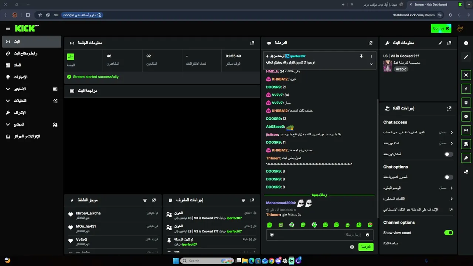Turn off Show view count
Screen dimensions: 473x266
[449, 233]
